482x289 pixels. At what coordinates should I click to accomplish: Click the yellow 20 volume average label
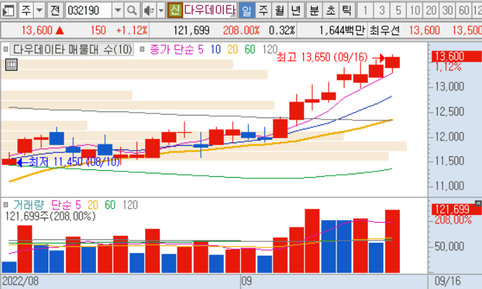tap(93, 205)
